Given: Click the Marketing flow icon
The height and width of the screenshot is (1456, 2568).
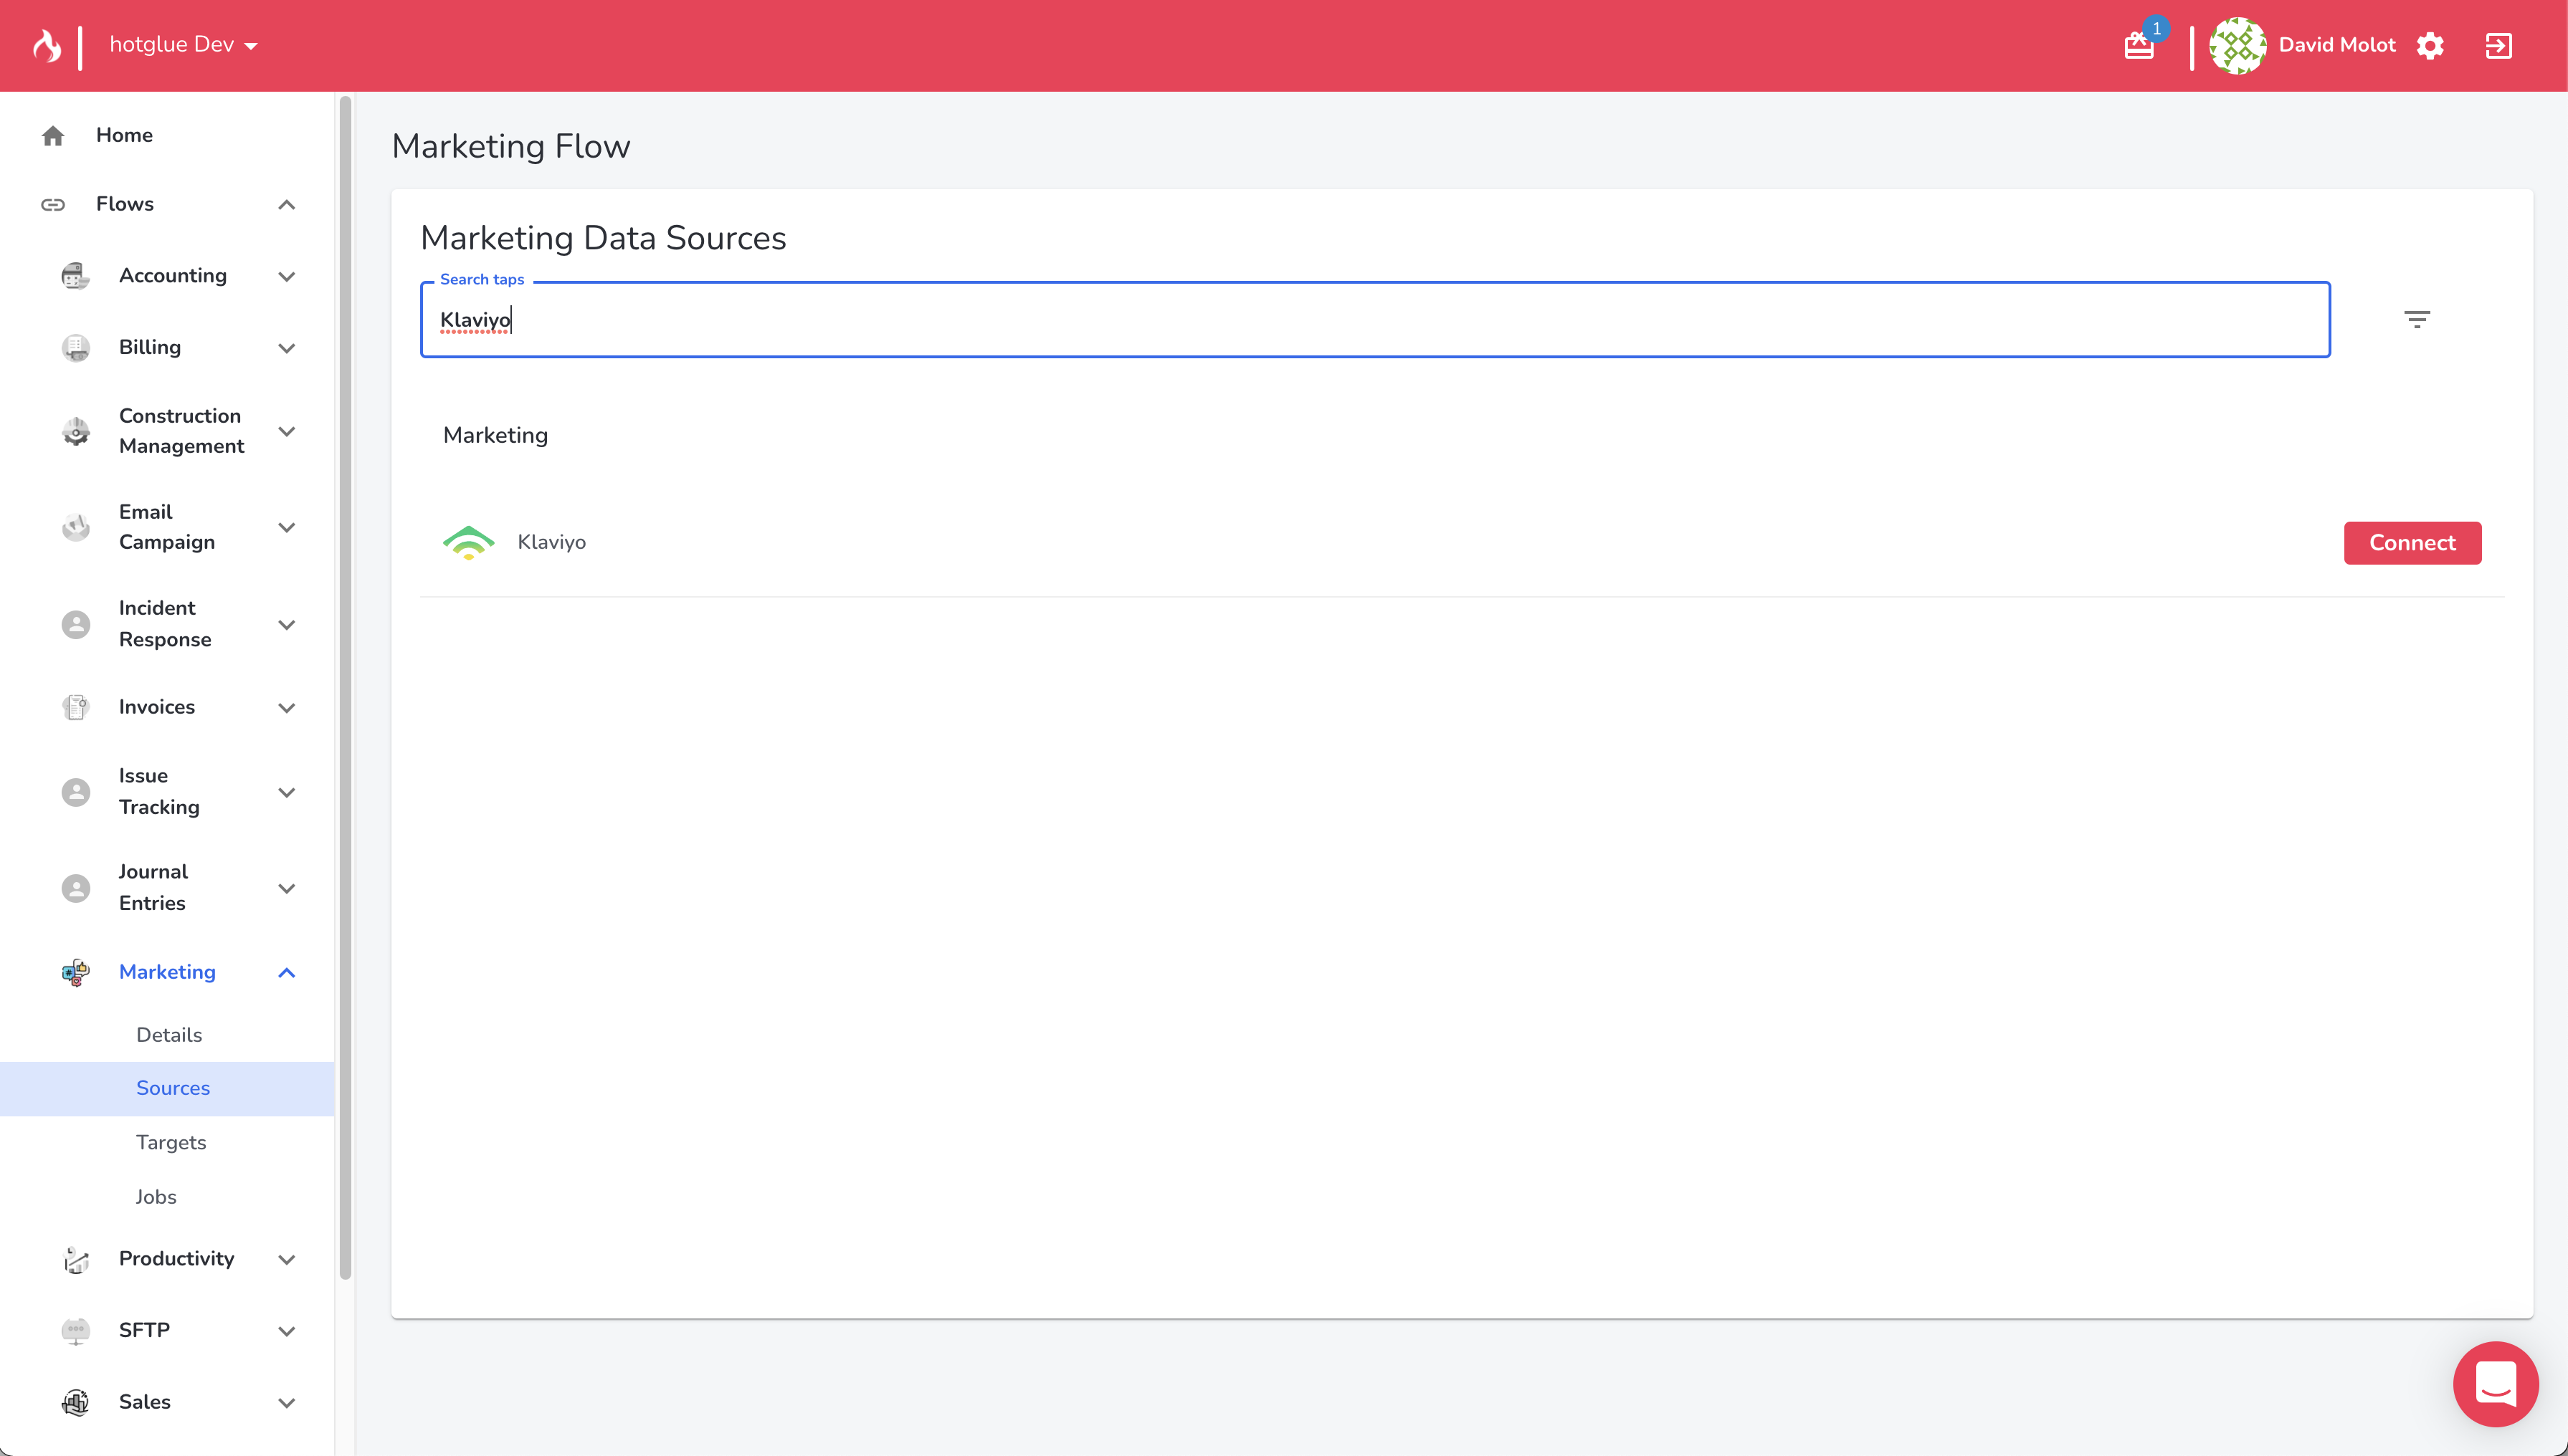Looking at the screenshot, I should [x=75, y=972].
